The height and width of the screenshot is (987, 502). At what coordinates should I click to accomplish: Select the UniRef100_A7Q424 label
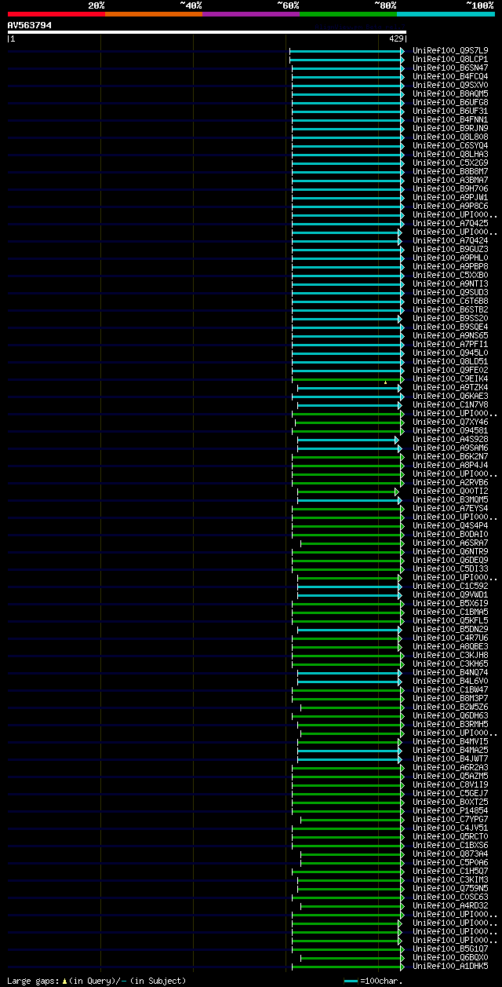(450, 240)
